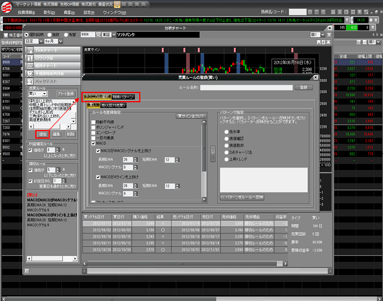This screenshot has width=383, height=301.
Task: Click highlighted toolbar icon right of 資産状況
Action: click(x=117, y=4)
